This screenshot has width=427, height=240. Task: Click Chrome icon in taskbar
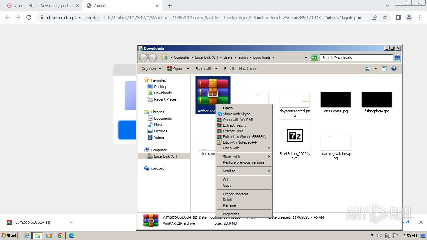[x=60, y=236]
